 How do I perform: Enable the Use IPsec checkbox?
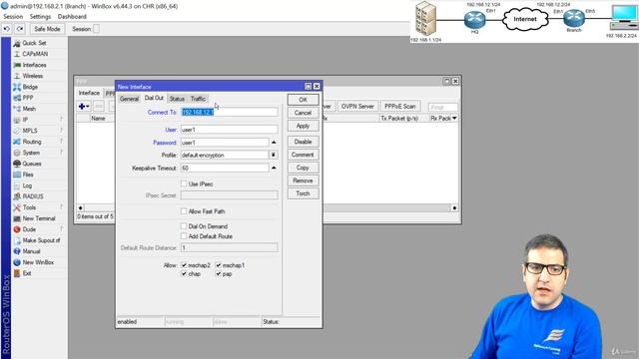pos(184,183)
